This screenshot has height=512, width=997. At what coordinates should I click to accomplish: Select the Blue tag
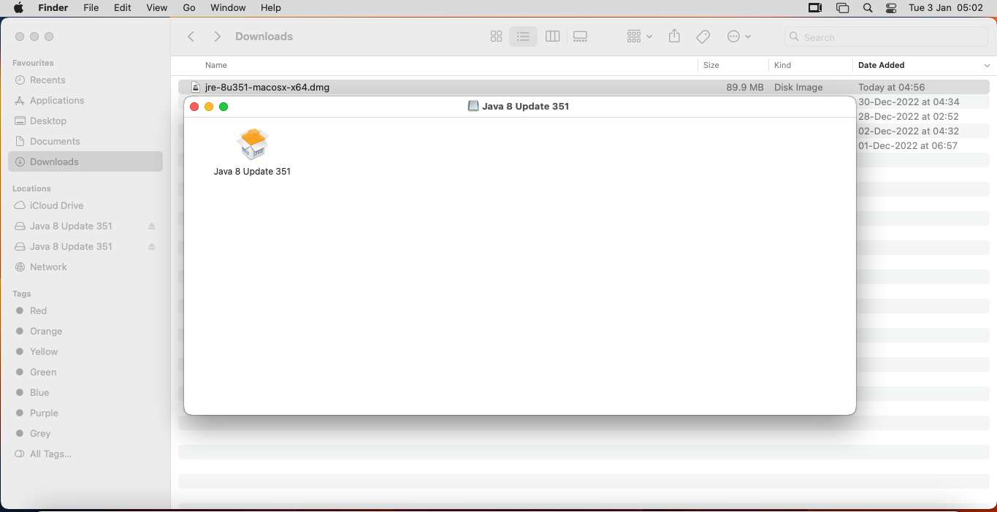click(39, 393)
